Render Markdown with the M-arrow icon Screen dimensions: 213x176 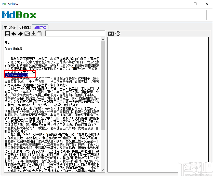[111, 33]
